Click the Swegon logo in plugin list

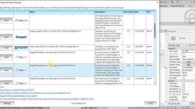tap(21, 37)
